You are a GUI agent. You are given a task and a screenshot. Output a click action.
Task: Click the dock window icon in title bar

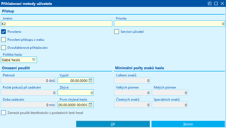point(209,4)
